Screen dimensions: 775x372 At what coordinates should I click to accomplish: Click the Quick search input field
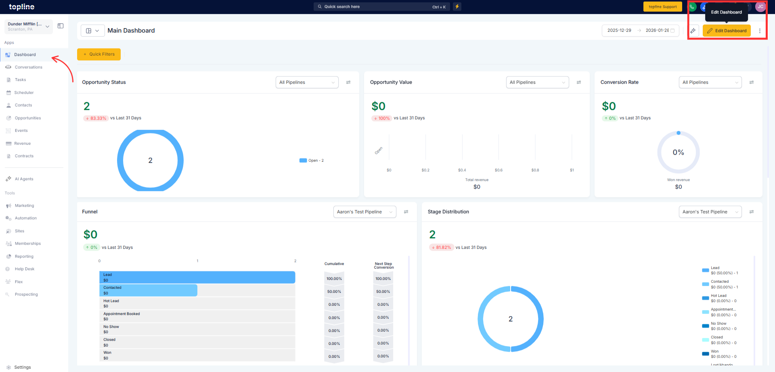375,7
